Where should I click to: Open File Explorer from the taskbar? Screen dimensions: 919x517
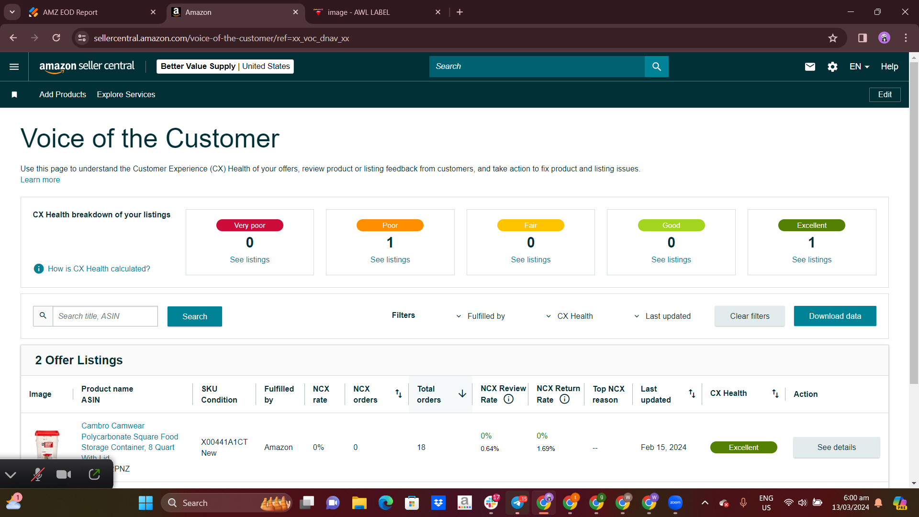359,503
